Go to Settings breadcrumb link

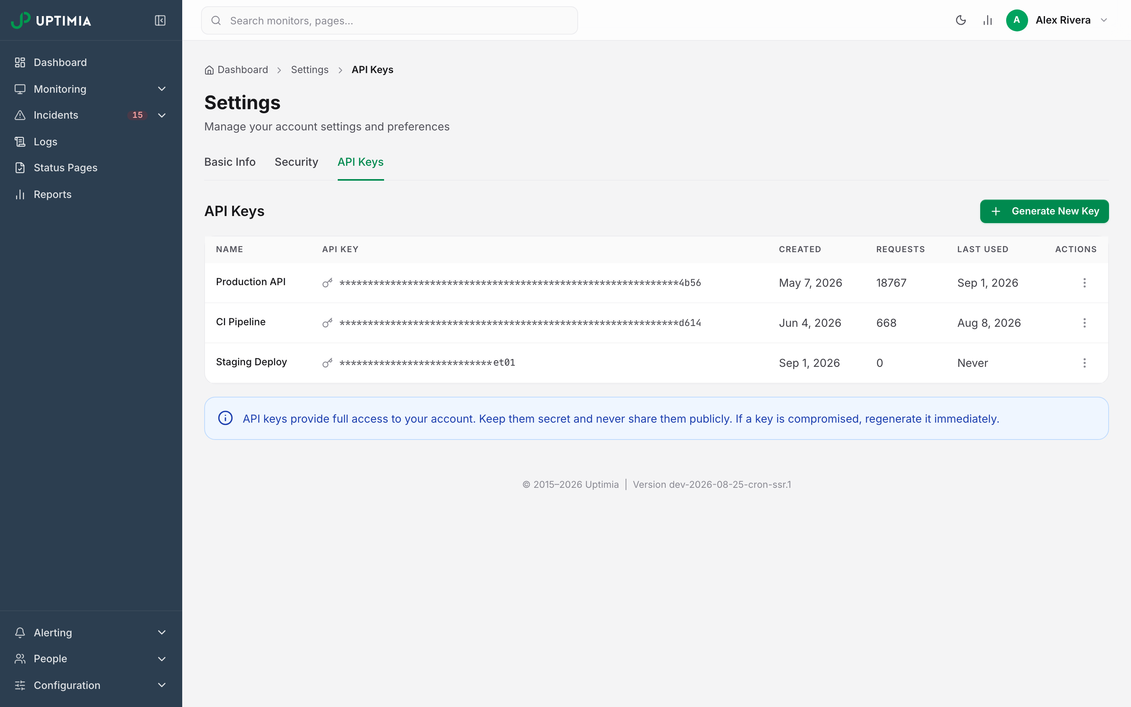pyautogui.click(x=309, y=70)
